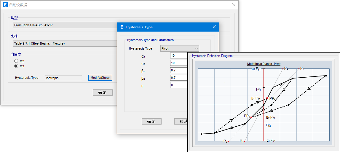Click the Hysteresis Definition Diagram heading

tap(212, 56)
